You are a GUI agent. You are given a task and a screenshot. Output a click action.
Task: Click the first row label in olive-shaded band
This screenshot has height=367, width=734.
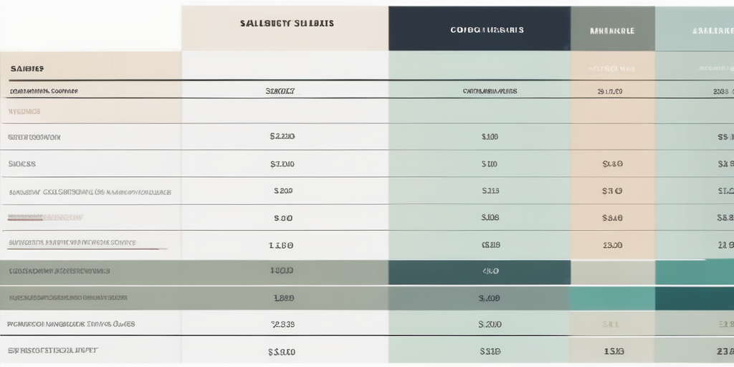pos(59,272)
